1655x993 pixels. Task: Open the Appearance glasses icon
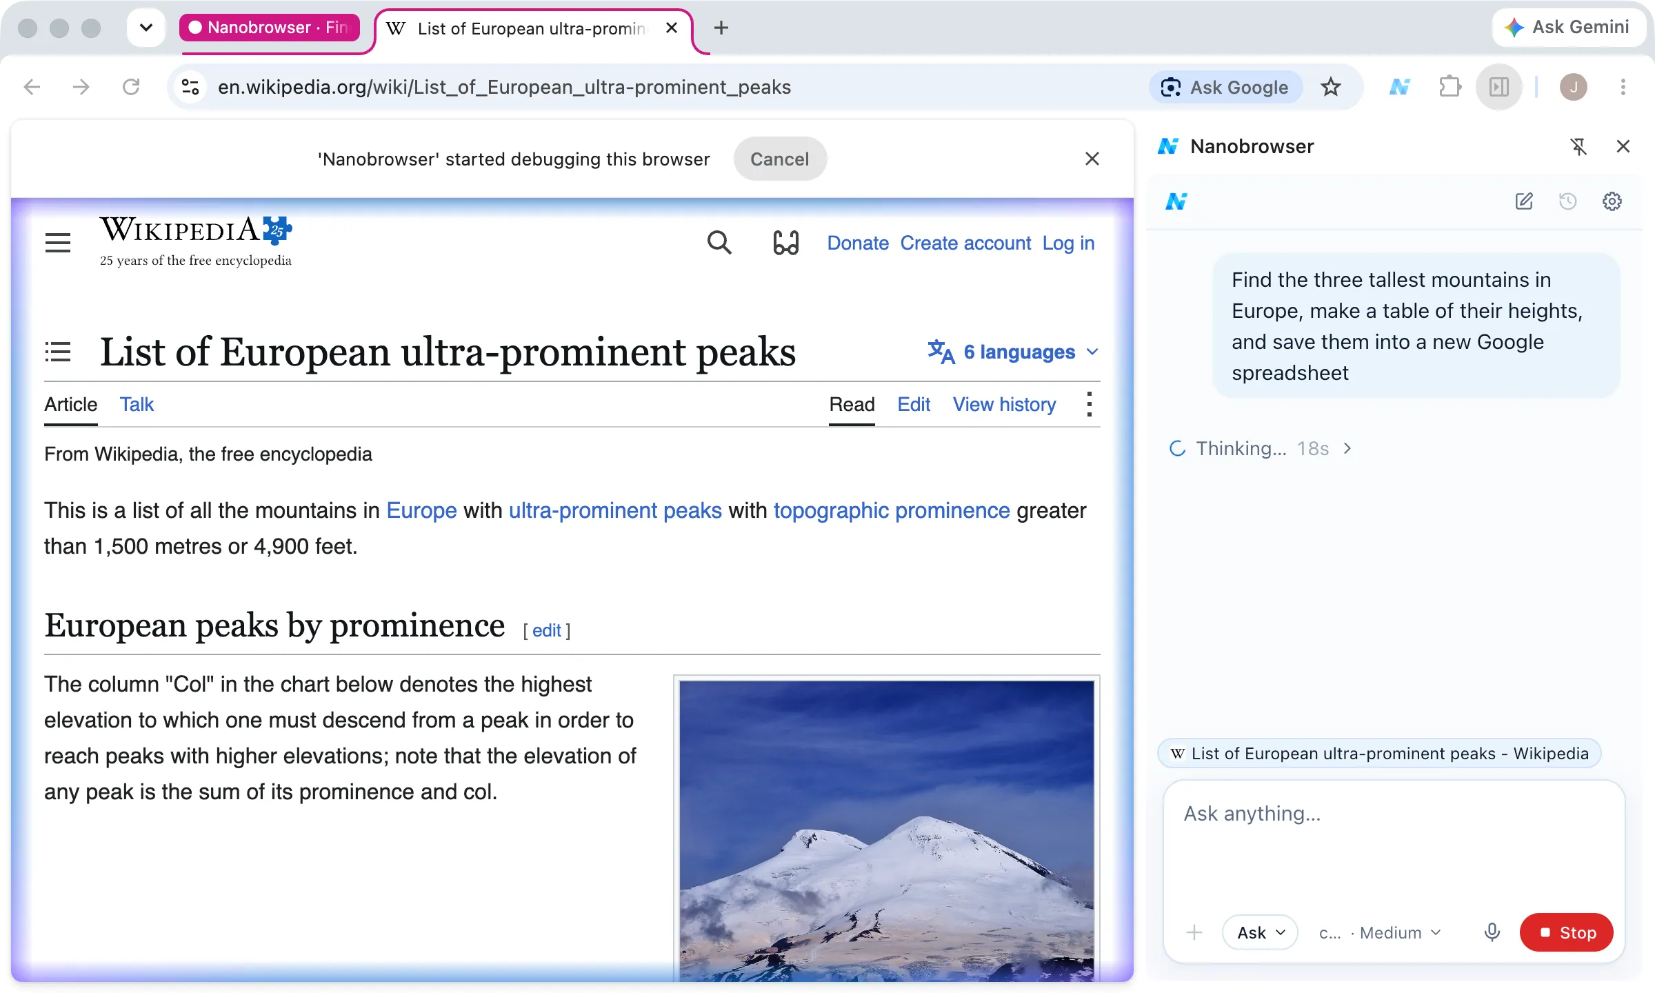tap(785, 243)
